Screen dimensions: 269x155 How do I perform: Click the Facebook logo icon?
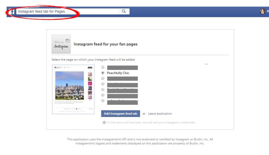tap(12, 12)
